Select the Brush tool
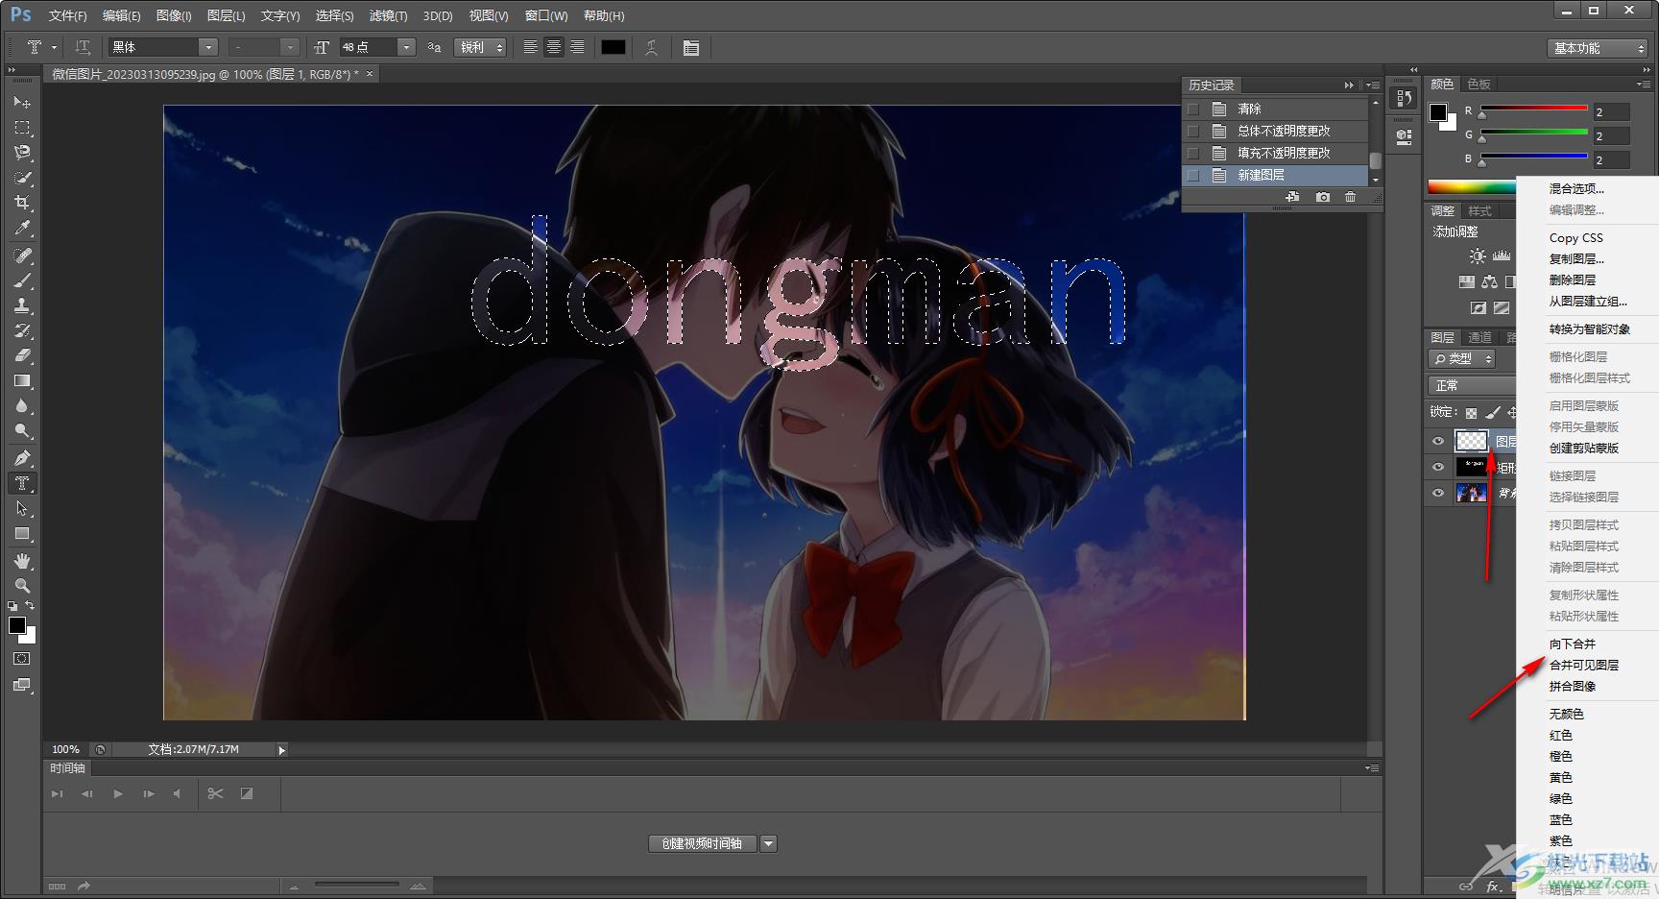The height and width of the screenshot is (899, 1659). coord(22,280)
